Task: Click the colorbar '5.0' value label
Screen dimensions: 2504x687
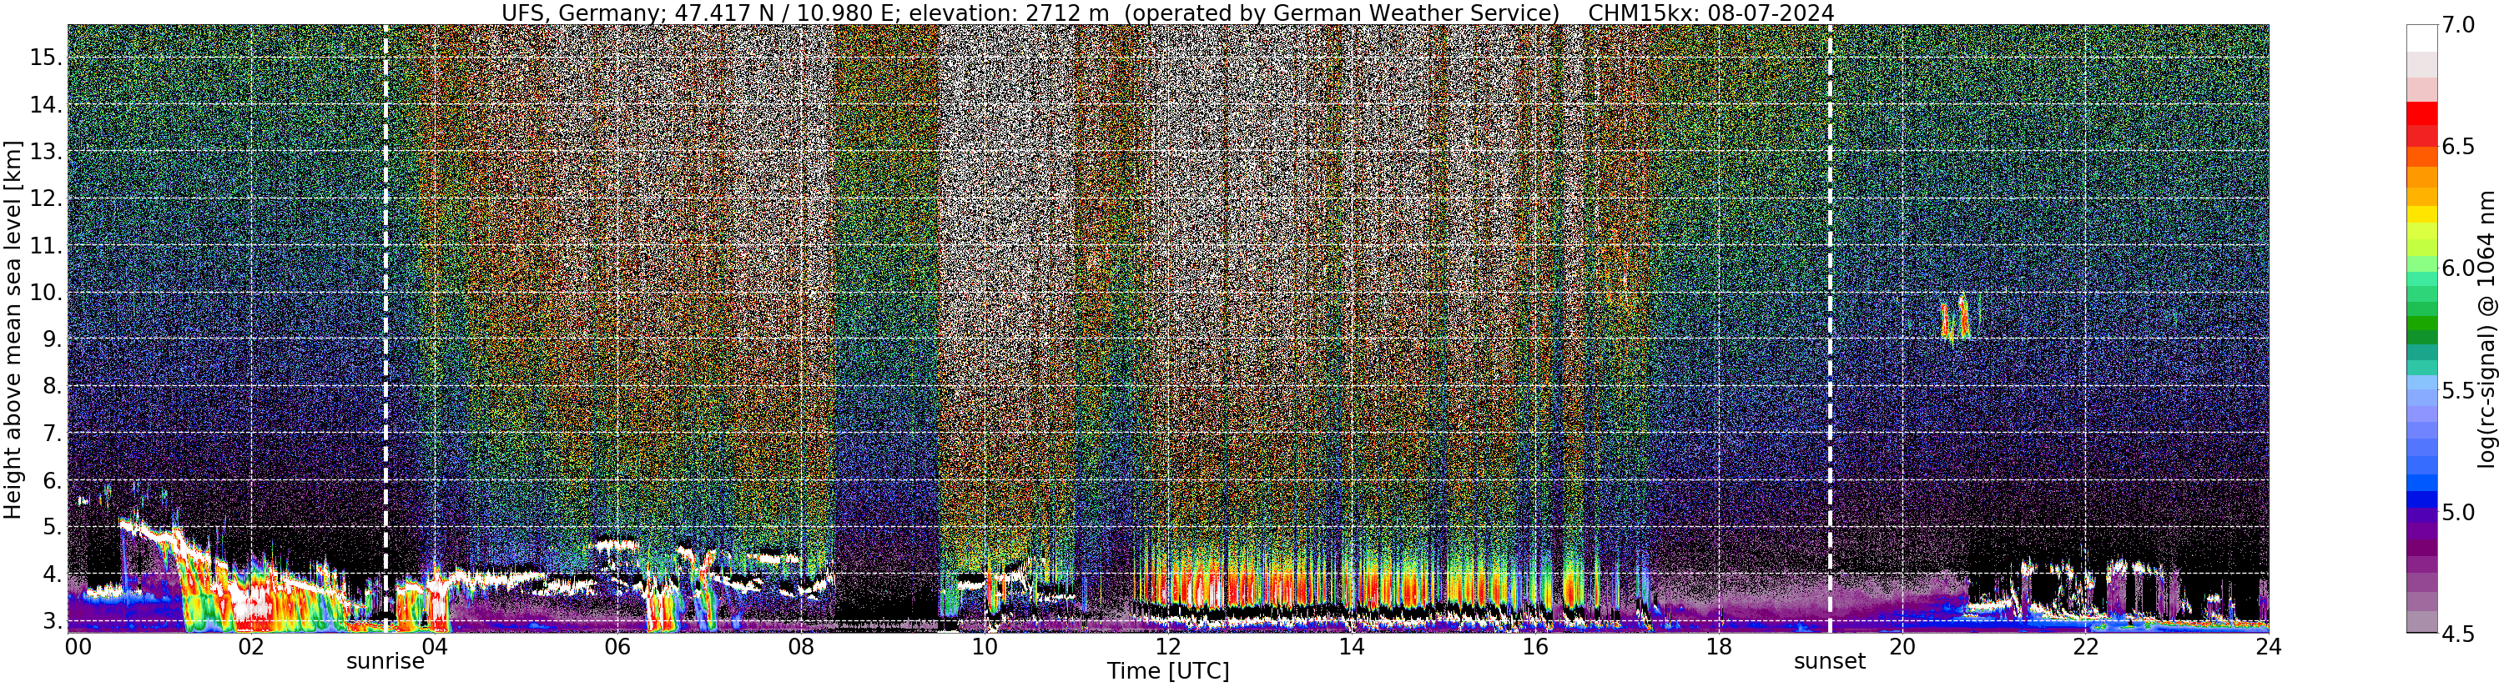Action: point(2458,512)
